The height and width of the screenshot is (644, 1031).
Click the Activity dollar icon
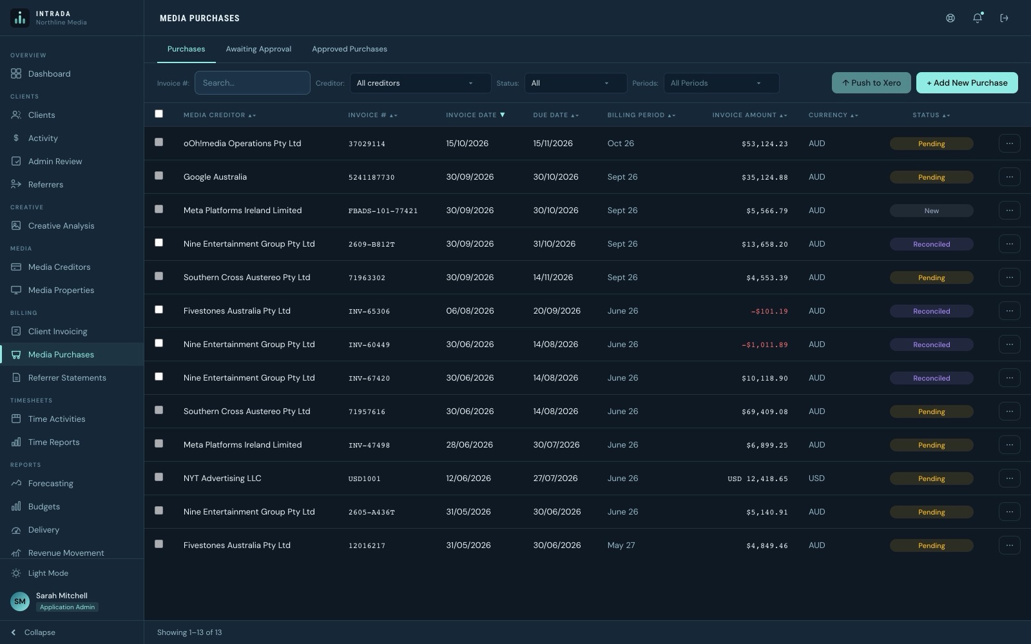click(x=16, y=138)
